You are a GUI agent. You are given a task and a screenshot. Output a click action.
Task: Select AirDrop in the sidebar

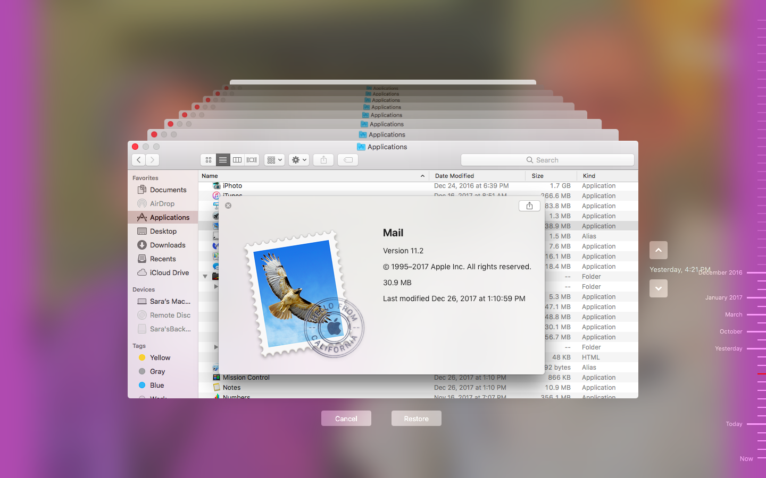[x=163, y=203]
